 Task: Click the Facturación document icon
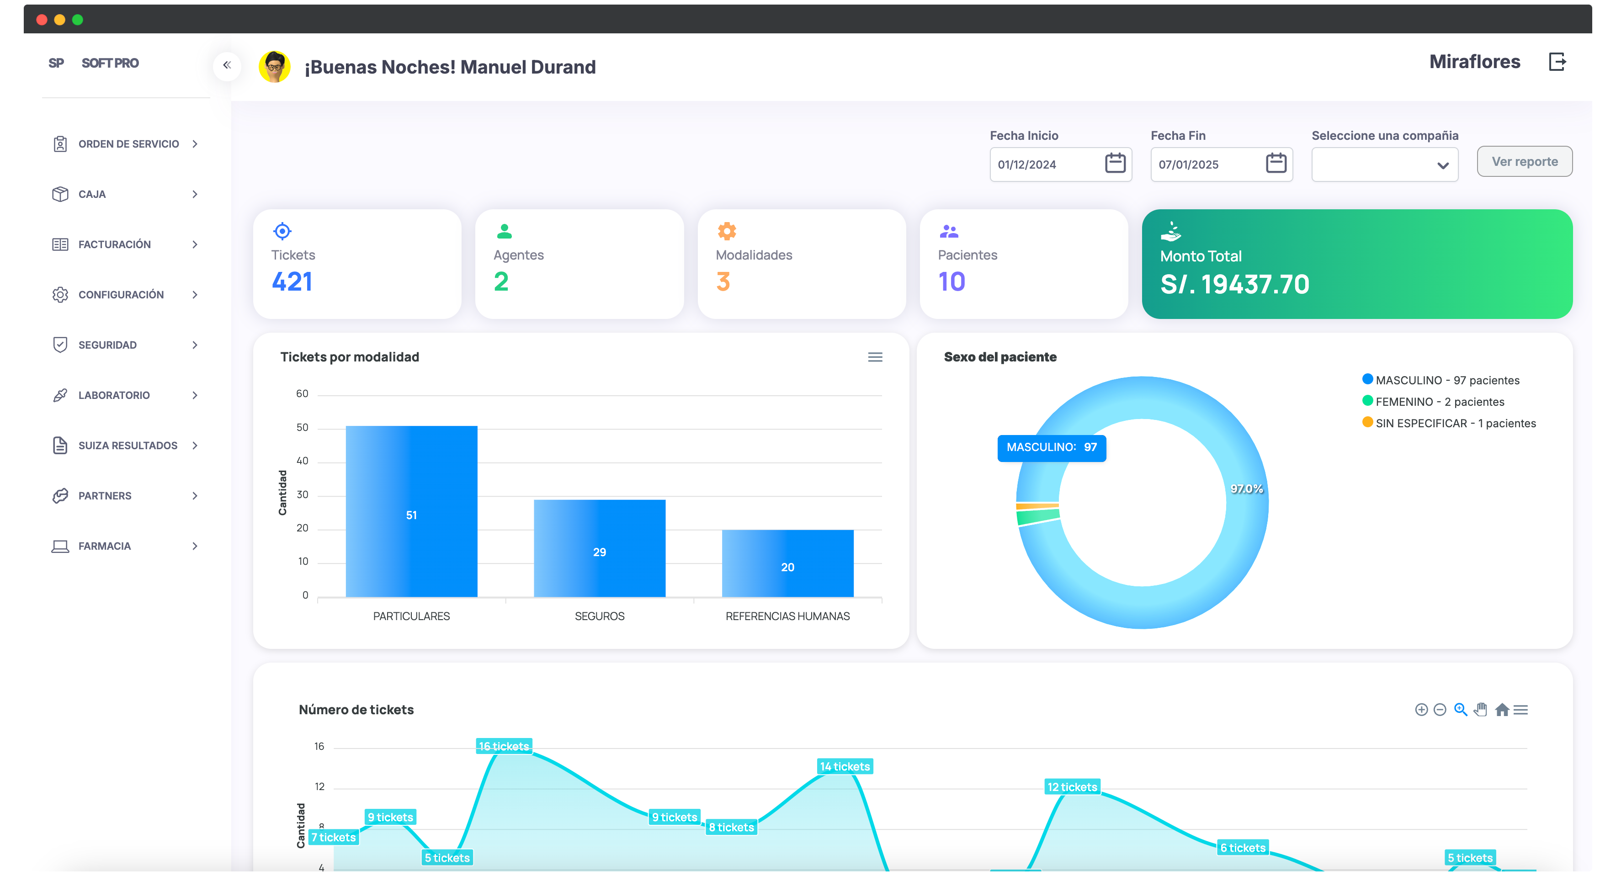coord(60,244)
